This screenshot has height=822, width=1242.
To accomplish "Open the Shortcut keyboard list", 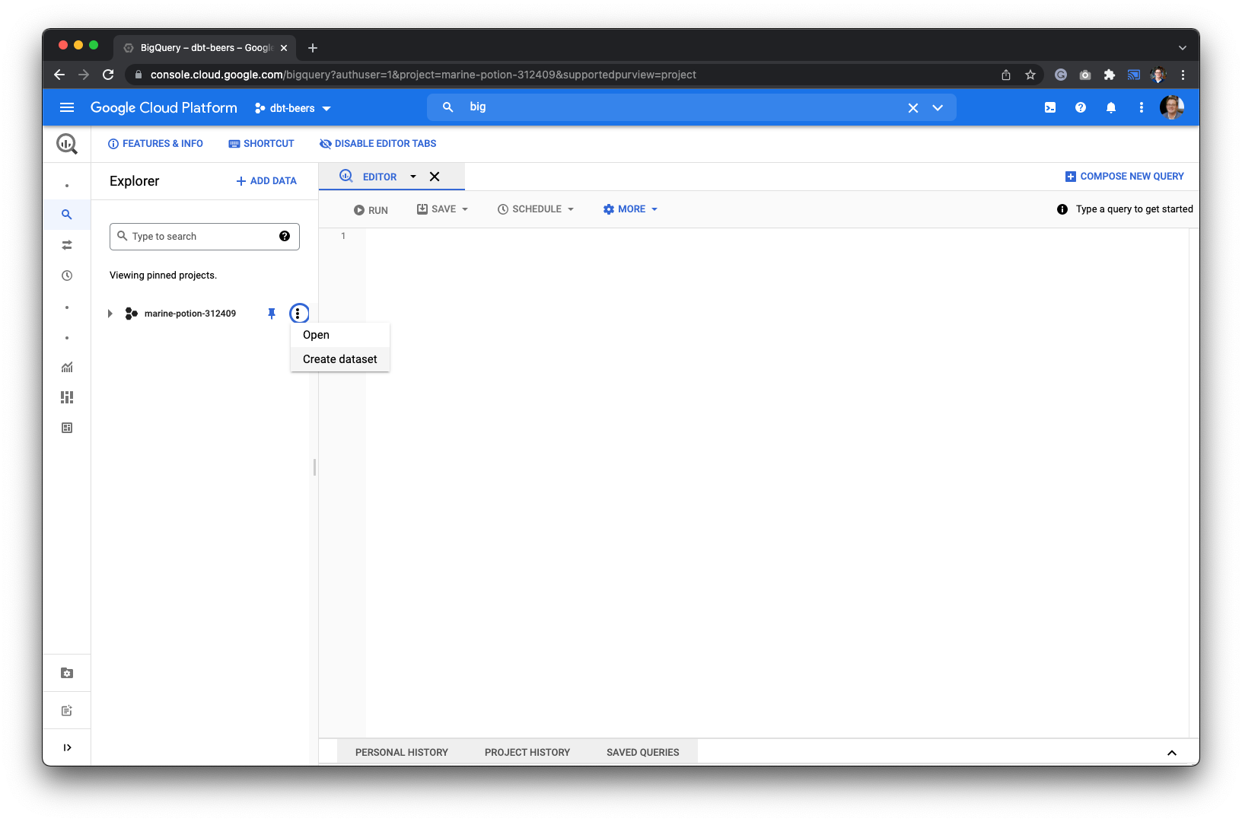I will pyautogui.click(x=261, y=144).
